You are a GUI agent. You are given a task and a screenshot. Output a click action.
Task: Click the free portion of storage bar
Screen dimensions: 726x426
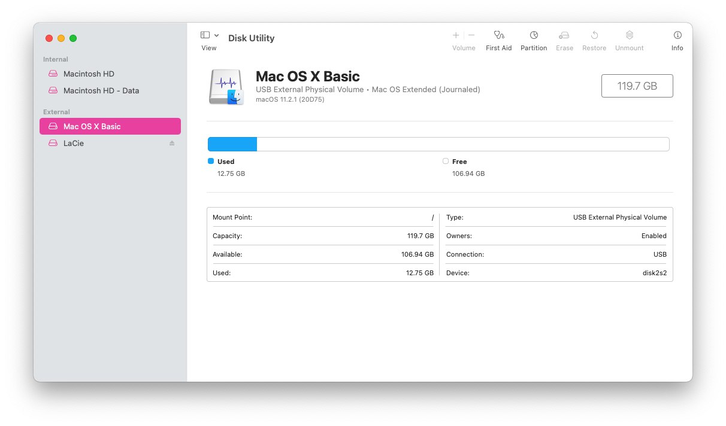(x=463, y=144)
